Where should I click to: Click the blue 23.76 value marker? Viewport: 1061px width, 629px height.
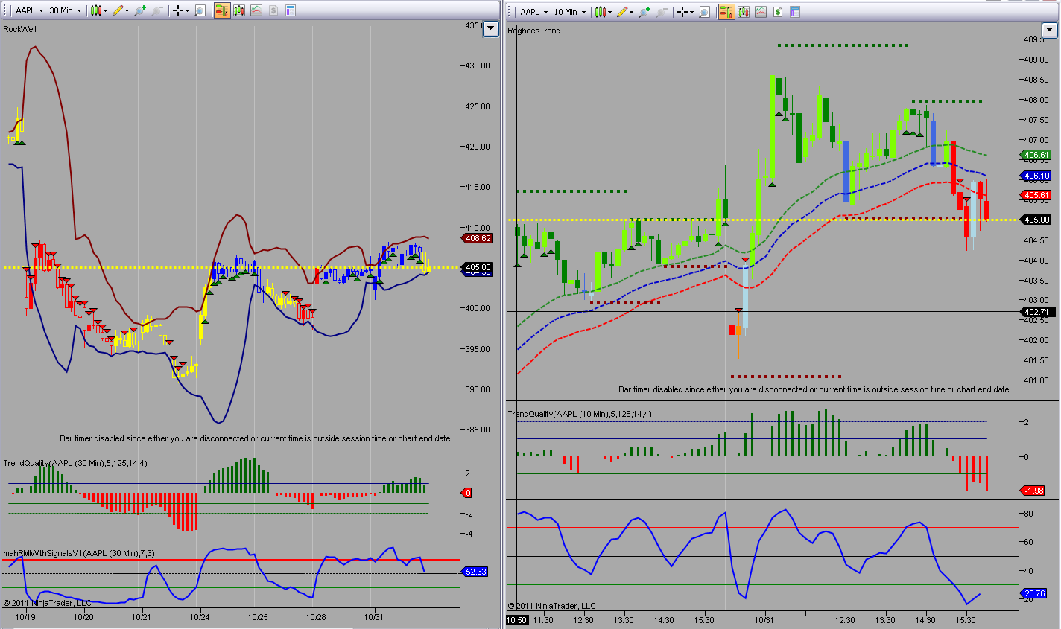1034,593
